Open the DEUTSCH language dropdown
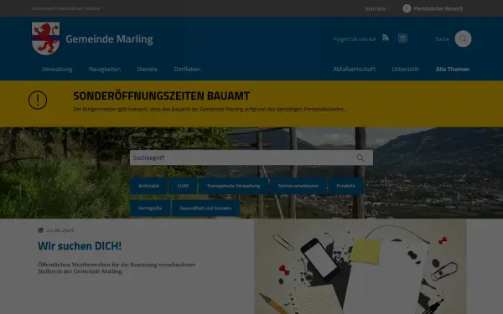This screenshot has height=314, width=503. [x=378, y=9]
